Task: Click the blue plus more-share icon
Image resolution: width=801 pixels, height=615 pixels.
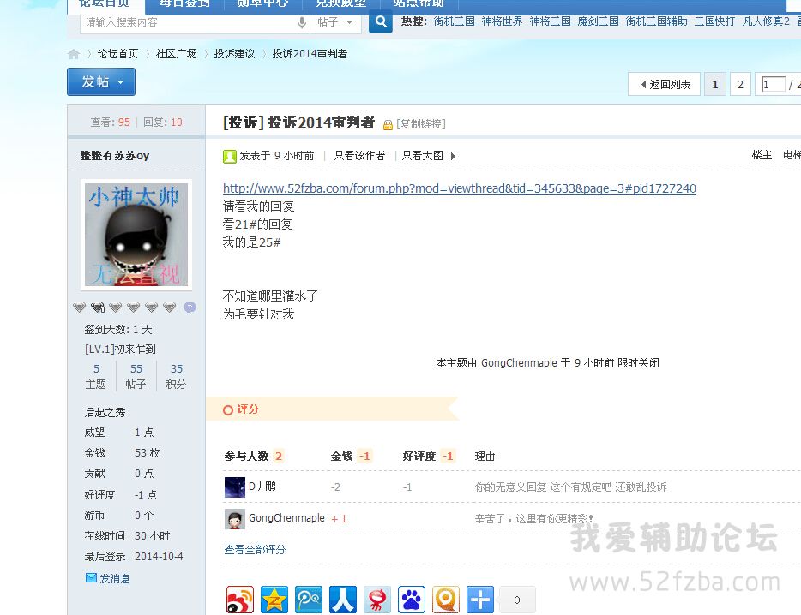Action: [479, 600]
